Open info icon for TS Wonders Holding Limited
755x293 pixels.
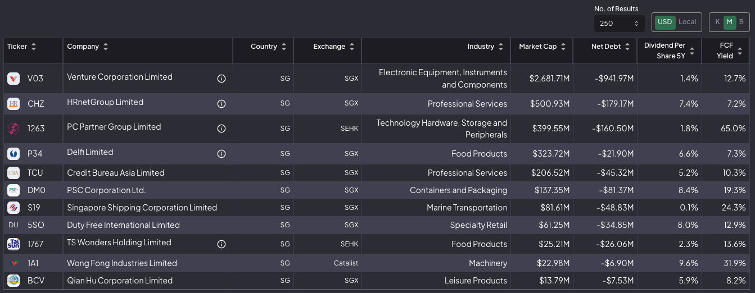coord(221,244)
